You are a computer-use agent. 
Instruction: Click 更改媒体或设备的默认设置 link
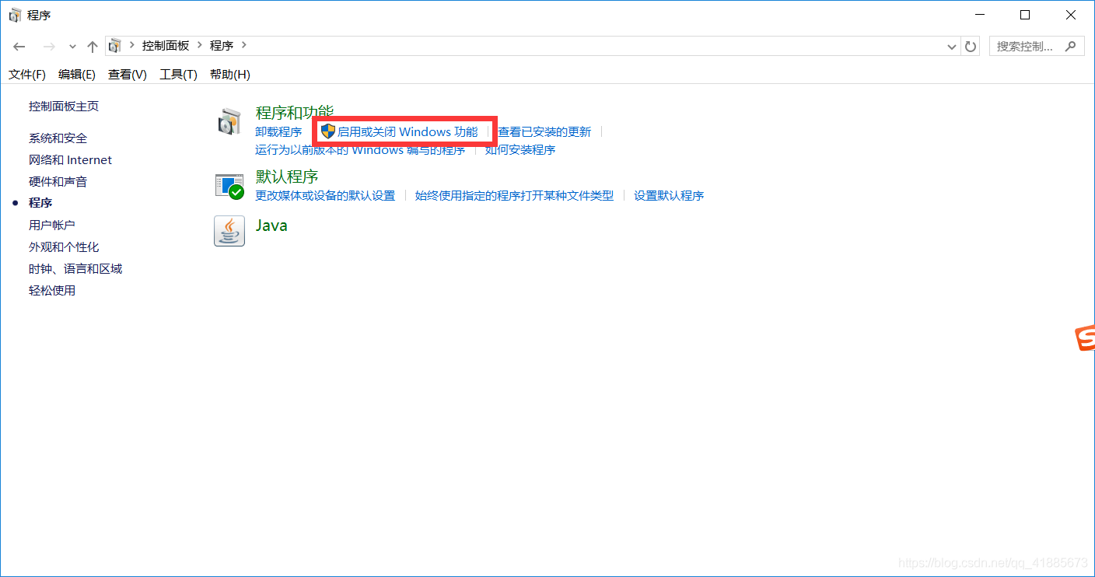coord(325,196)
